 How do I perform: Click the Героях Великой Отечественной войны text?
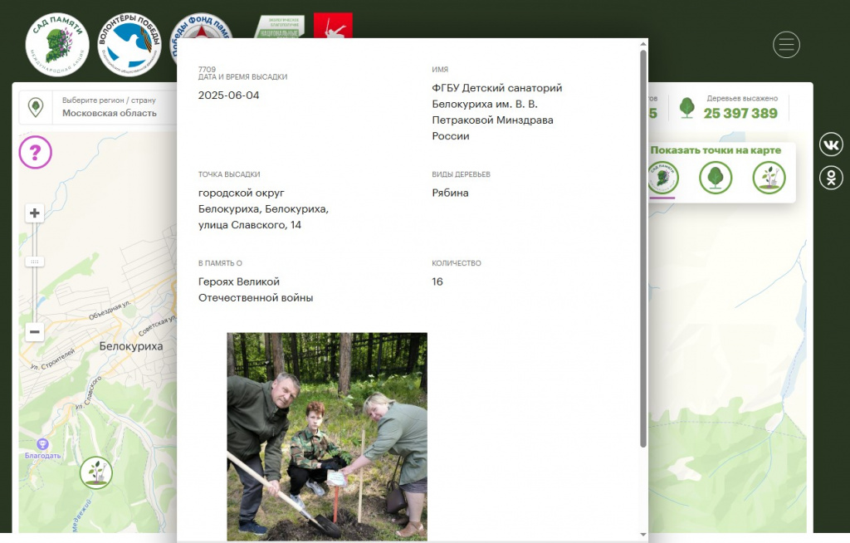pyautogui.click(x=256, y=290)
